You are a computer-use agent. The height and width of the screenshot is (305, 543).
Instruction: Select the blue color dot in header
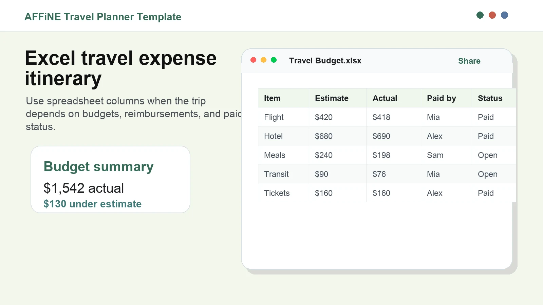(504, 15)
